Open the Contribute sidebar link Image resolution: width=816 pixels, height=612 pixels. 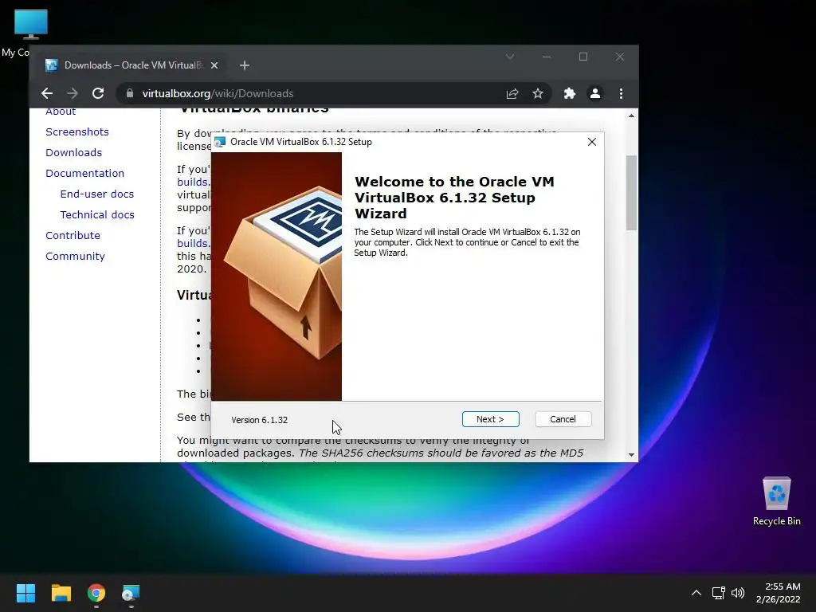click(73, 235)
